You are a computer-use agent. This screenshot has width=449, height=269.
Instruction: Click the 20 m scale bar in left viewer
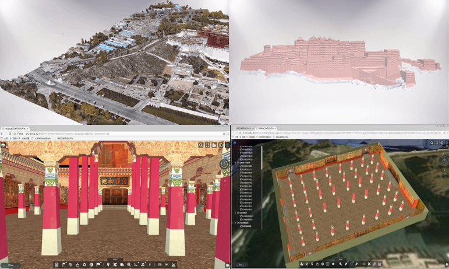click(x=10, y=265)
